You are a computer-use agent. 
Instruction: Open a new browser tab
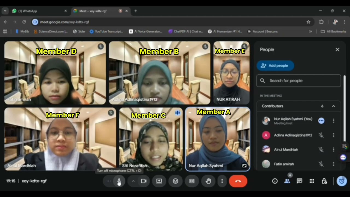(136, 11)
